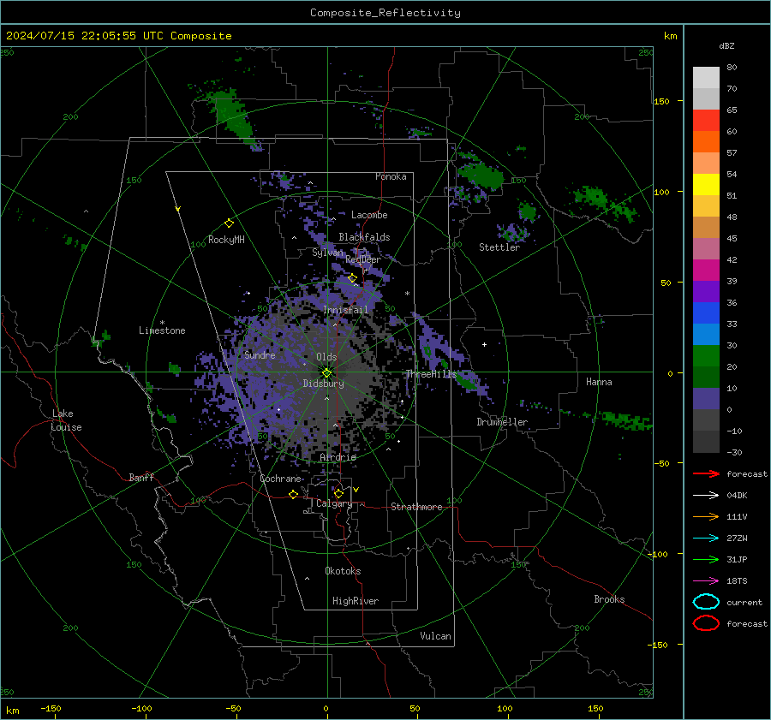Click the Innisfail town label
The width and height of the screenshot is (771, 720).
(x=345, y=310)
